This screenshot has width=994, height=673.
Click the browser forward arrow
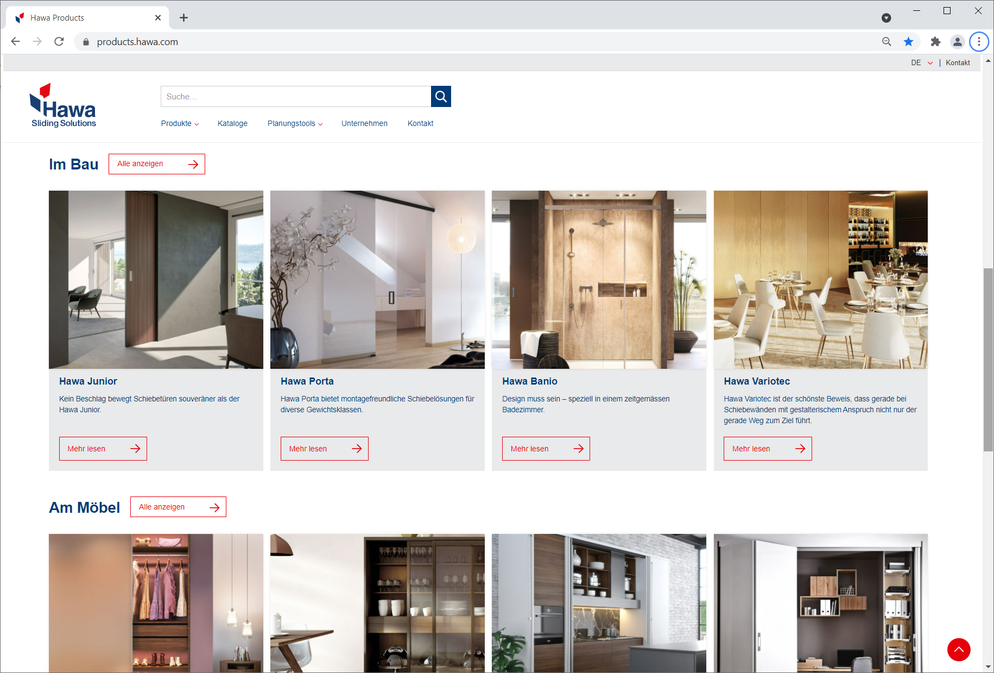[37, 42]
